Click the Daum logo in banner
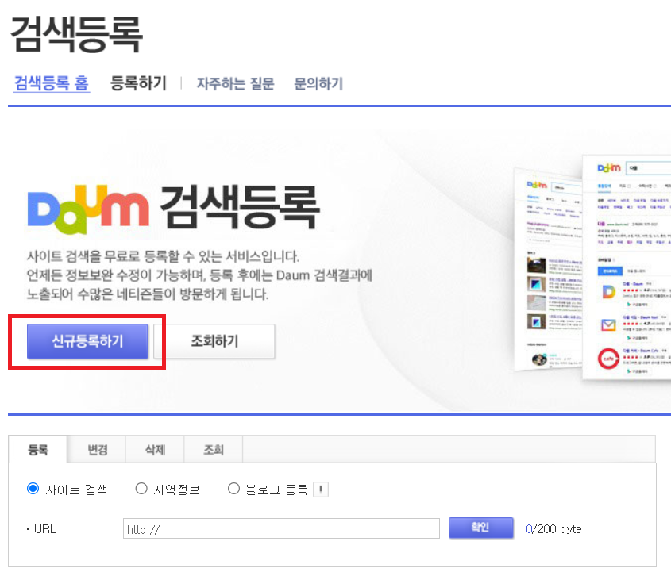The width and height of the screenshot is (671, 576). [x=88, y=209]
